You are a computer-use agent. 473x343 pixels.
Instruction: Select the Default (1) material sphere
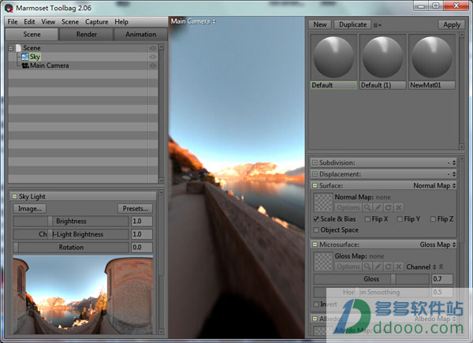click(x=383, y=57)
